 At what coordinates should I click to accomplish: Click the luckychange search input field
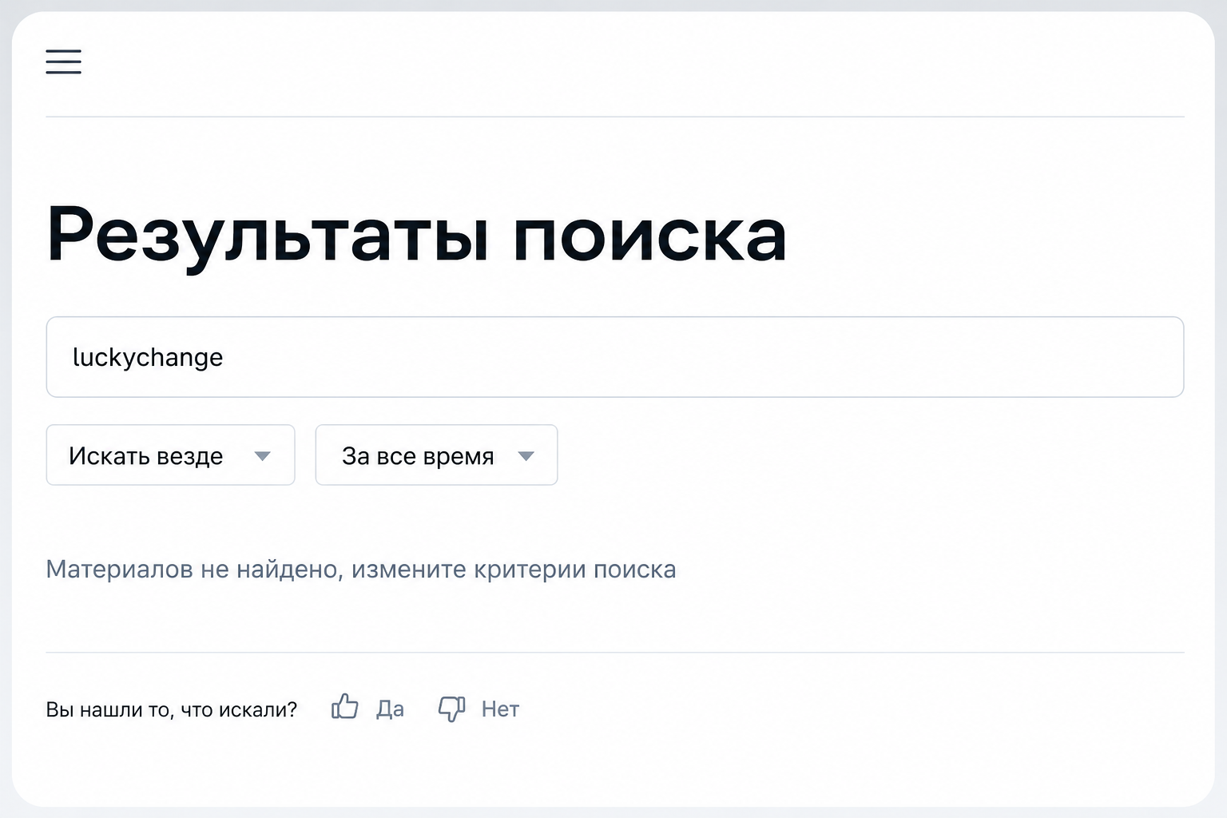click(x=614, y=357)
